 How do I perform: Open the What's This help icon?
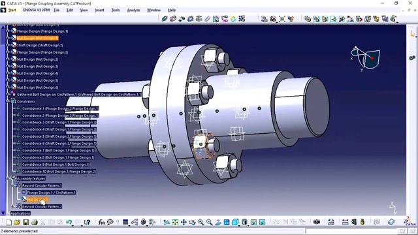[x=87, y=222]
